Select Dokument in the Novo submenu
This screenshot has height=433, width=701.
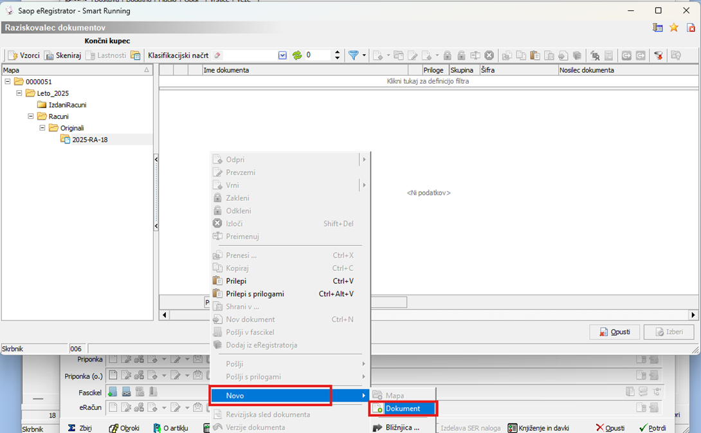coord(403,409)
